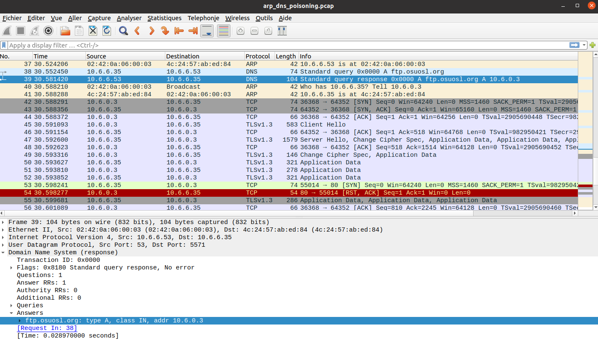Screen dimensions: 598x343
Task: Select packet 54 RST, ACK row
Action: [289, 193]
